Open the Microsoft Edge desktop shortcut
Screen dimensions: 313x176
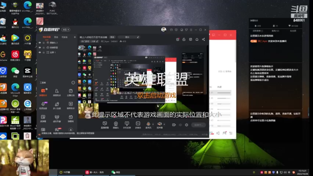[15, 90]
